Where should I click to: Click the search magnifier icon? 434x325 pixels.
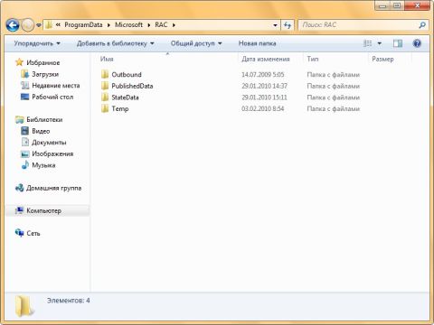[x=422, y=25]
